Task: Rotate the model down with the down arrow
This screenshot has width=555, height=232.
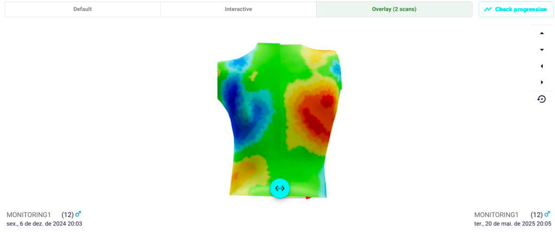Action: click(x=542, y=50)
